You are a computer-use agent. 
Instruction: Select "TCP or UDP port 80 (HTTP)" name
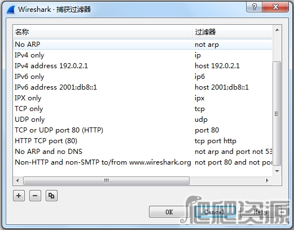point(59,130)
